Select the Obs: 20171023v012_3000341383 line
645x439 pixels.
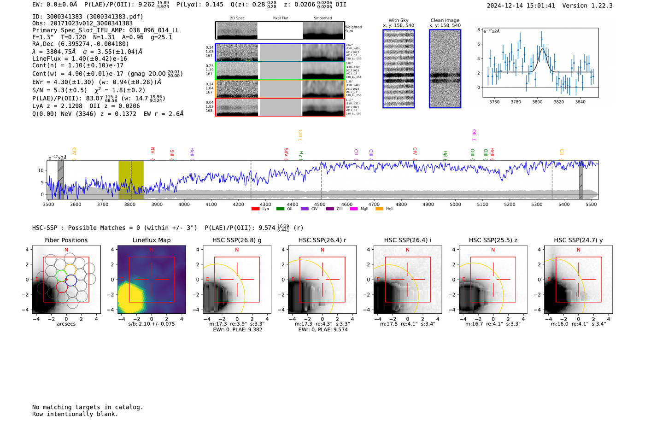[82, 23]
